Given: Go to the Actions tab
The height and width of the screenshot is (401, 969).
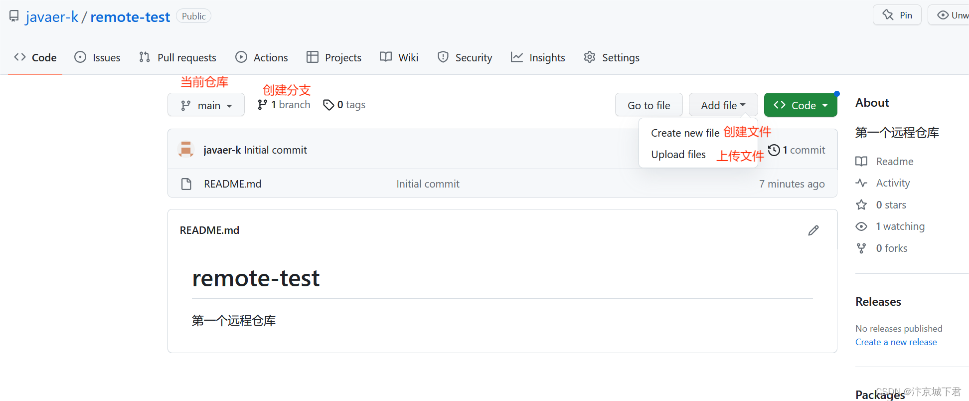Looking at the screenshot, I should [x=262, y=57].
